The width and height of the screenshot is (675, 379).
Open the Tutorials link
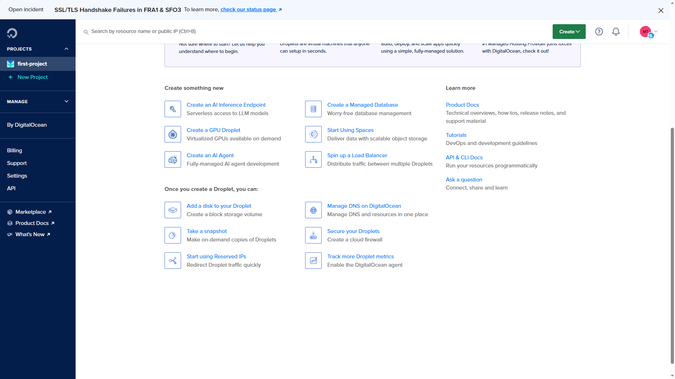coord(456,135)
